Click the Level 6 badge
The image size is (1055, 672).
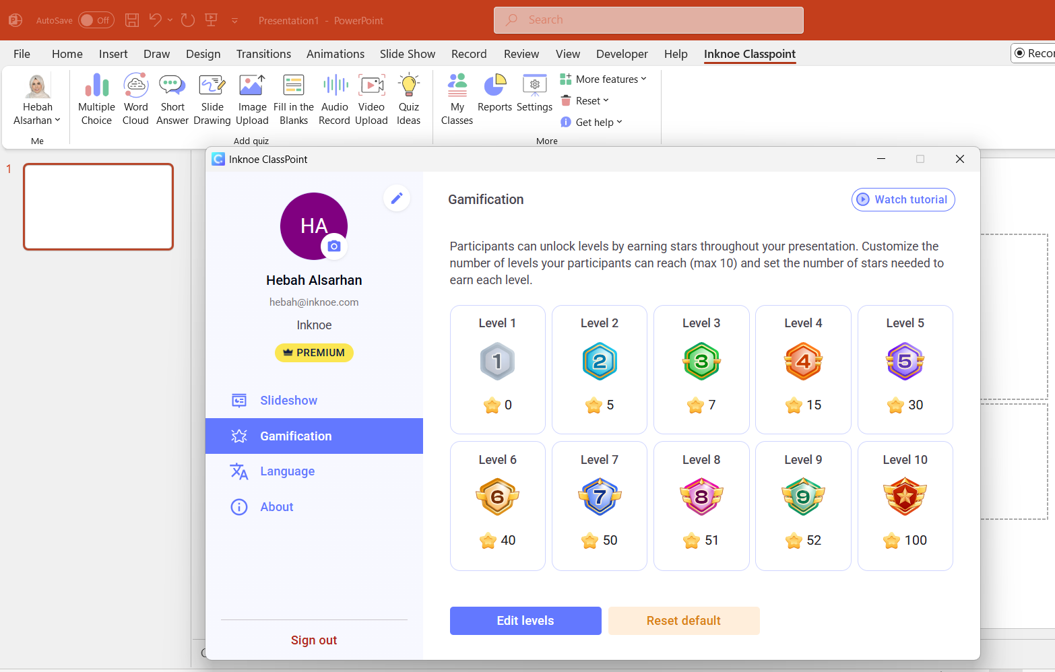[x=498, y=497]
